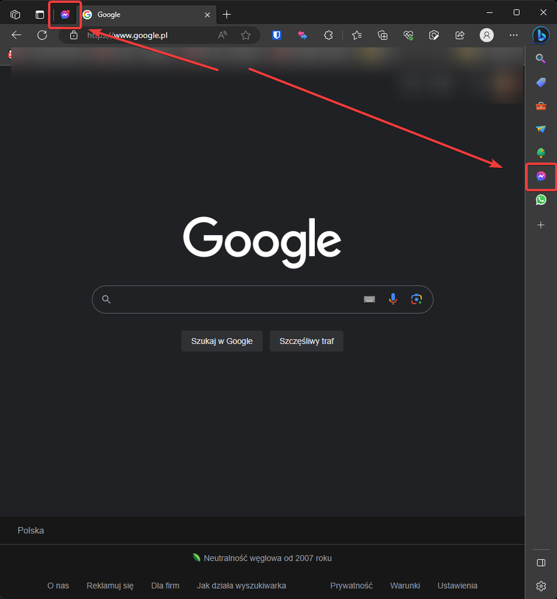
Task: Open sidebar Search icon
Action: [x=541, y=58]
